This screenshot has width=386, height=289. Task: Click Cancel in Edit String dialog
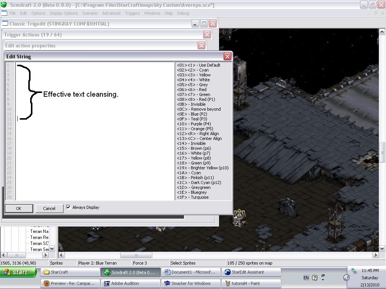click(x=49, y=208)
